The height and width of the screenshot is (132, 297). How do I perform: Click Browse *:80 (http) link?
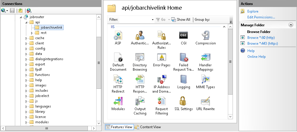point(261,38)
